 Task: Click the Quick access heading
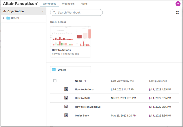(58, 22)
